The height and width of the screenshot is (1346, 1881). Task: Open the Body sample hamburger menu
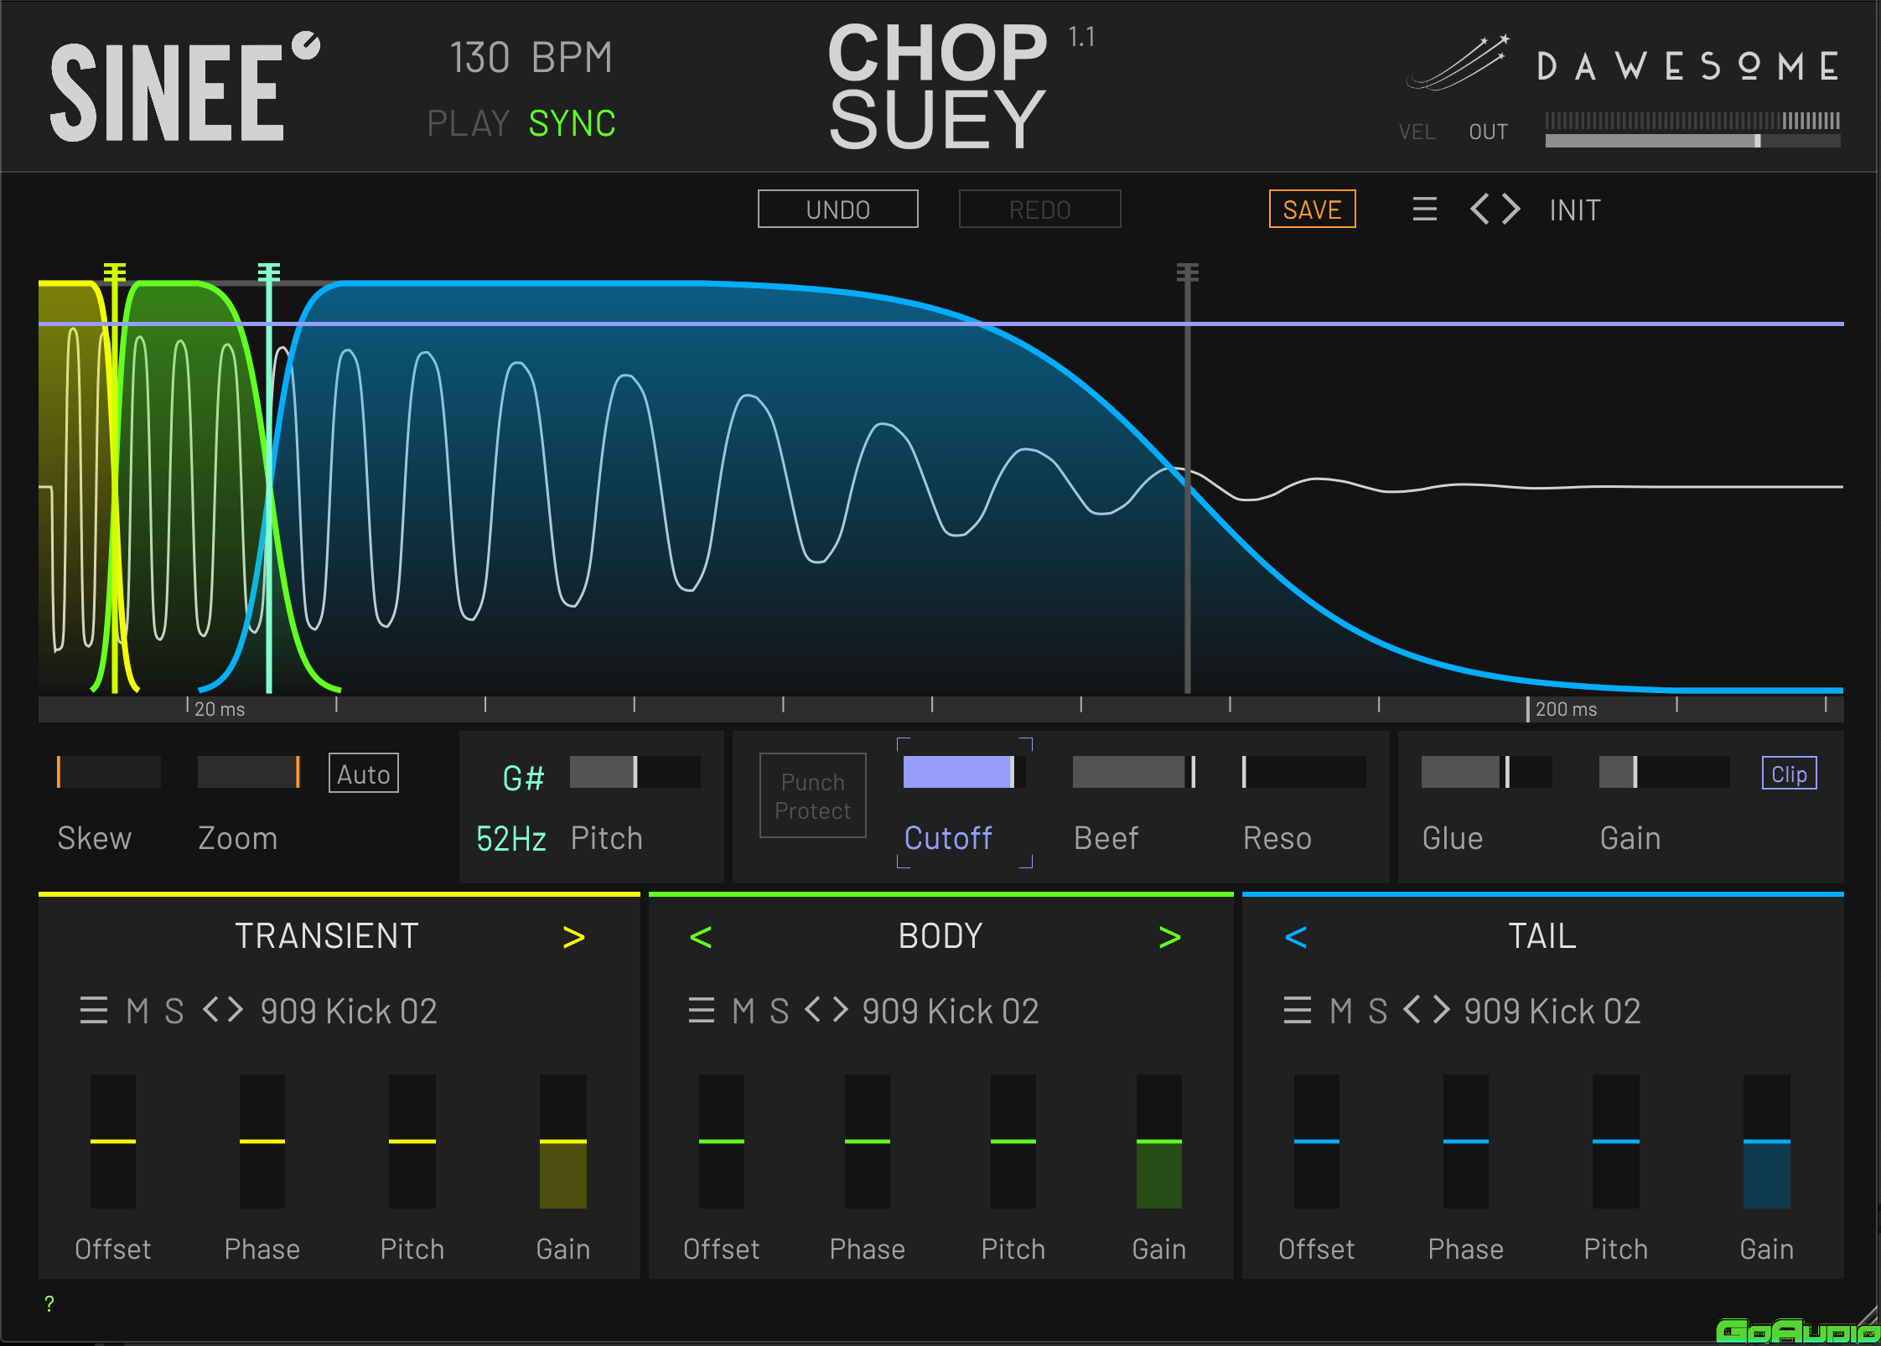pyautogui.click(x=702, y=1011)
